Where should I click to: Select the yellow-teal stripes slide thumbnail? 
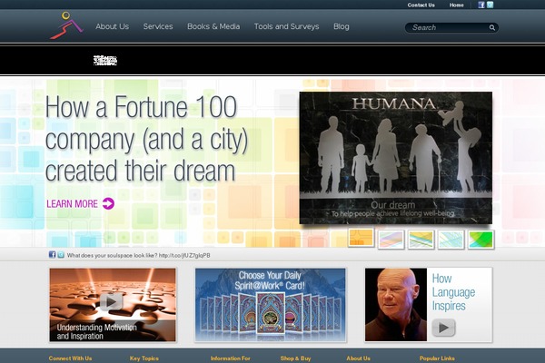coord(421,240)
